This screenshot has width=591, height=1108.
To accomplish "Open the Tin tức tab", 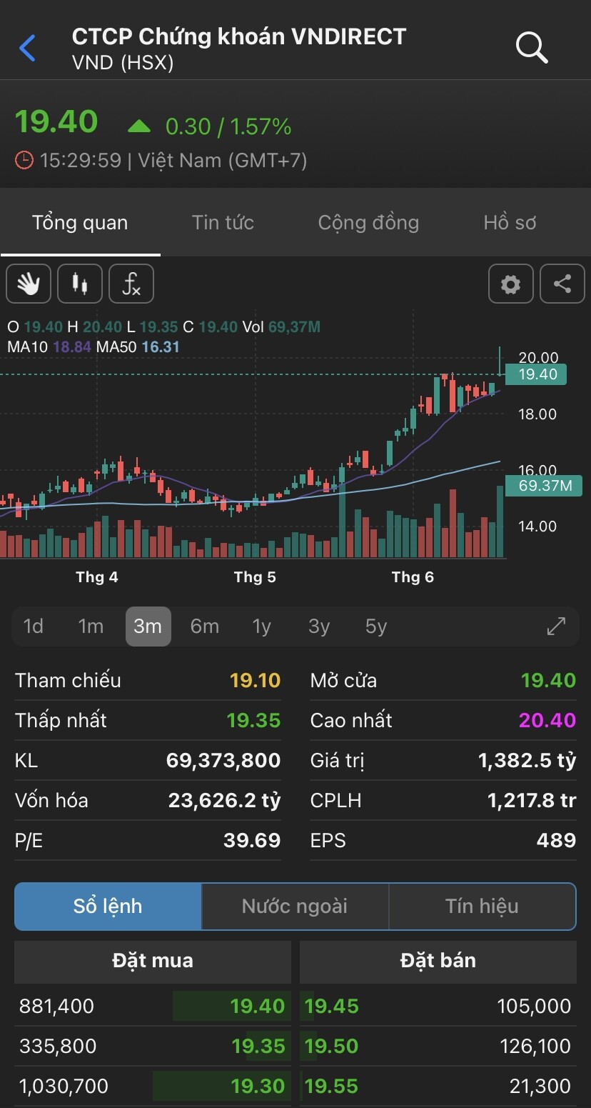I will pyautogui.click(x=223, y=223).
